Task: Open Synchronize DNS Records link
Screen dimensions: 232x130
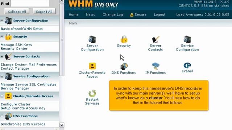Action: [23, 124]
